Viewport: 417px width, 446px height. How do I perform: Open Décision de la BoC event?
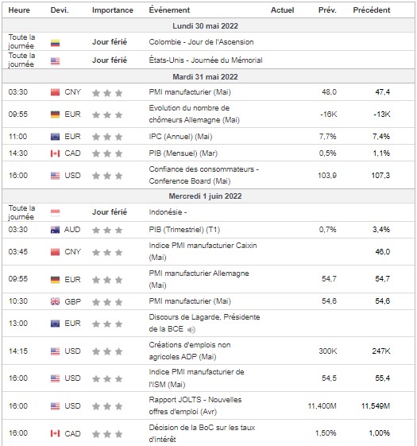tap(202, 433)
